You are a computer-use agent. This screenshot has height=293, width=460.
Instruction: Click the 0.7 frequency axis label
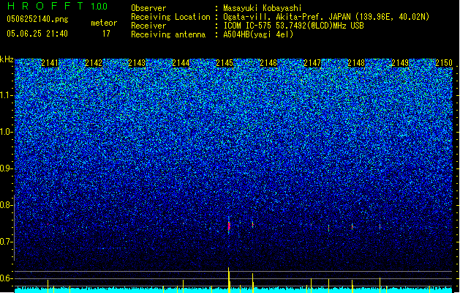point(7,242)
